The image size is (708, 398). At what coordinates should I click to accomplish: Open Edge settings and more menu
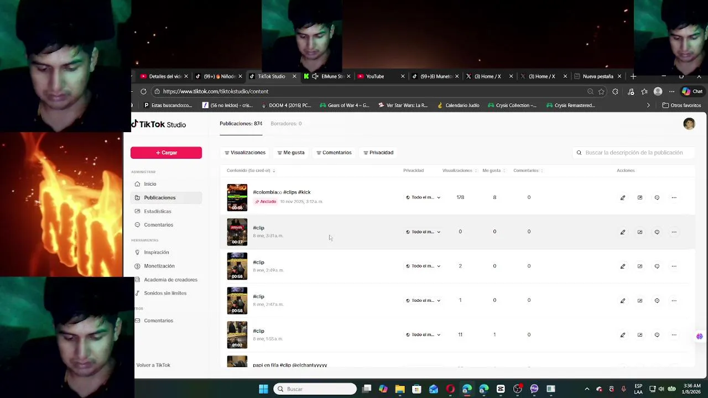pos(671,92)
